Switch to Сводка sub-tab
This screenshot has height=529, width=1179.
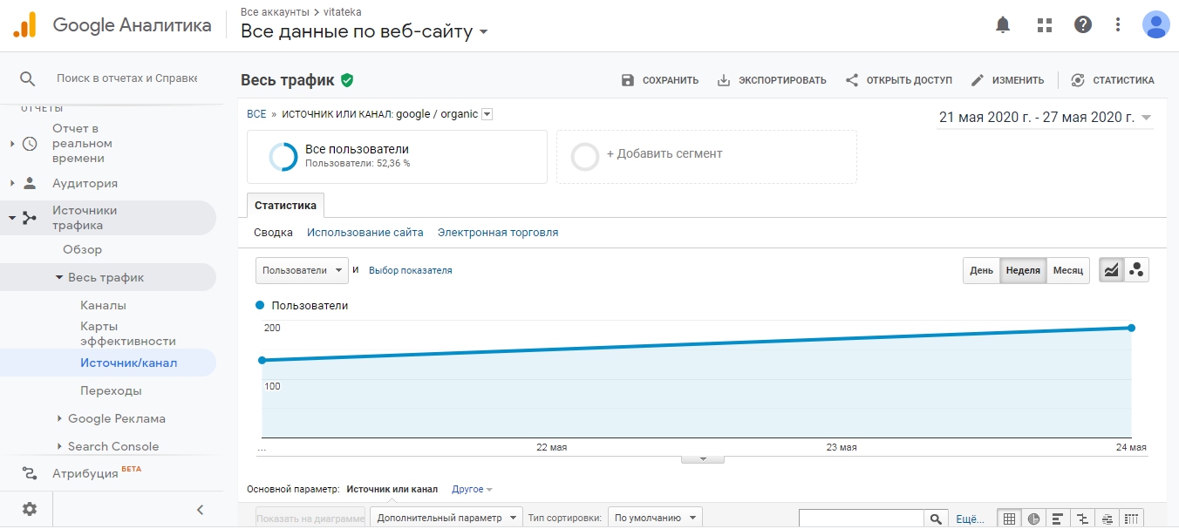[x=273, y=233]
